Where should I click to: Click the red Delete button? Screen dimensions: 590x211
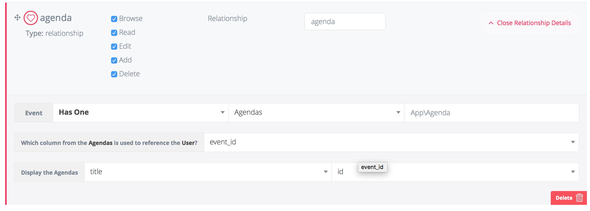click(x=564, y=198)
